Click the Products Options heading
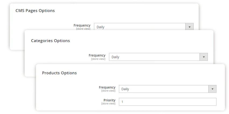Image resolution: width=229 pixels, height=114 pixels. point(59,73)
